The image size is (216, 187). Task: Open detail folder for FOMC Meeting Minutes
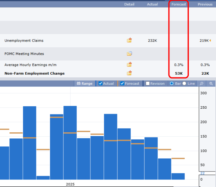(x=129, y=53)
